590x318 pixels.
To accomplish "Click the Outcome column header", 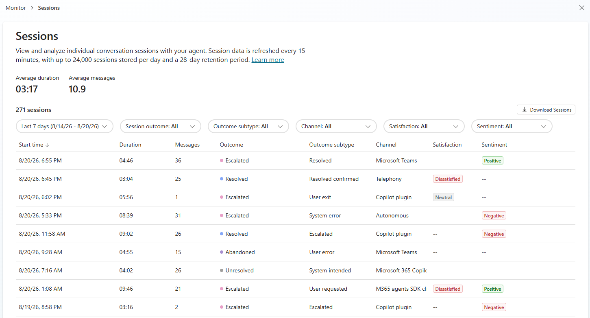I will pos(231,145).
